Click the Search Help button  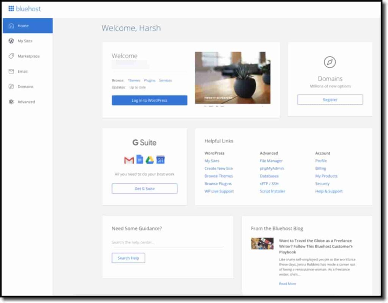(x=128, y=258)
